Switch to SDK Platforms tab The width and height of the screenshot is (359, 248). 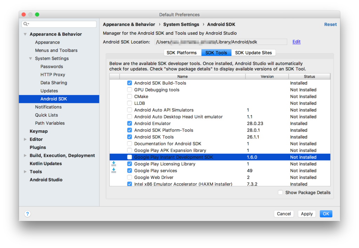coord(182,53)
